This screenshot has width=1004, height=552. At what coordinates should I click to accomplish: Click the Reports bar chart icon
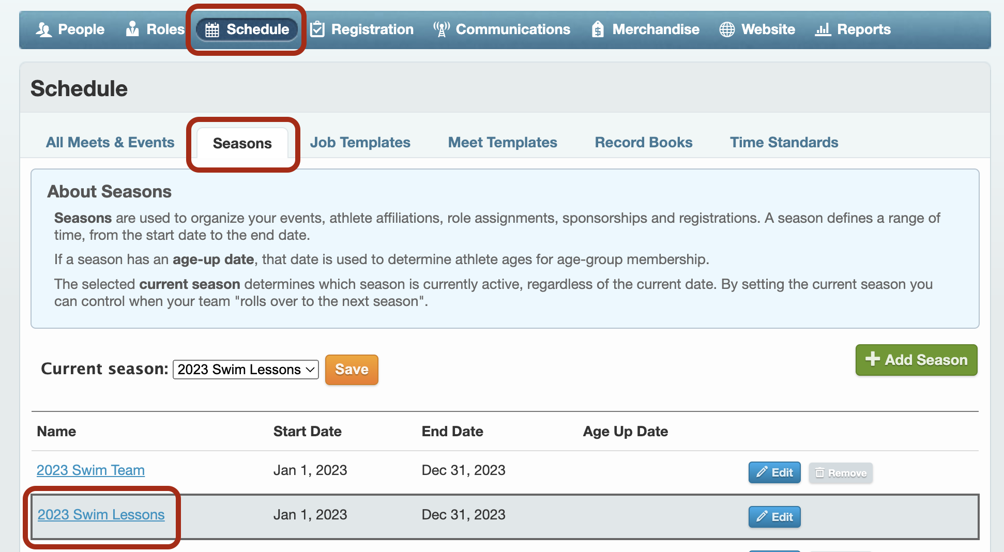[823, 29]
